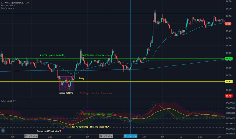Click the 107.228 green price label
236x139 pixels.
pyautogui.click(x=229, y=58)
